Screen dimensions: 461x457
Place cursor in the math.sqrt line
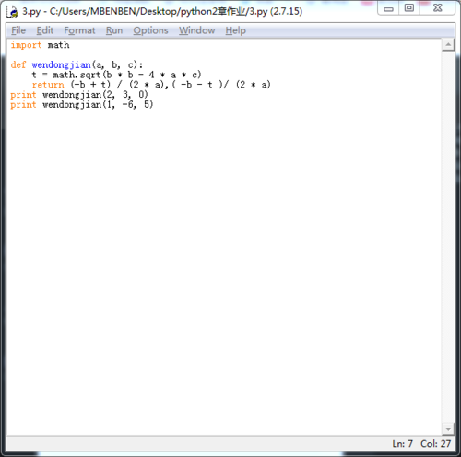tap(116, 75)
